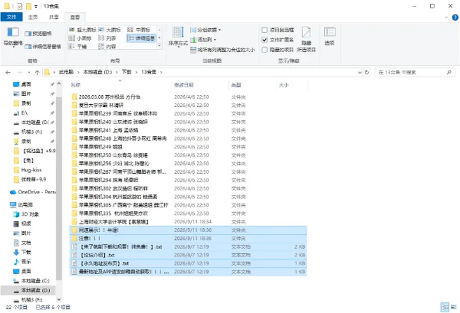
Task: Click the sidebar vertical scrollbar
Action: [x=59, y=188]
